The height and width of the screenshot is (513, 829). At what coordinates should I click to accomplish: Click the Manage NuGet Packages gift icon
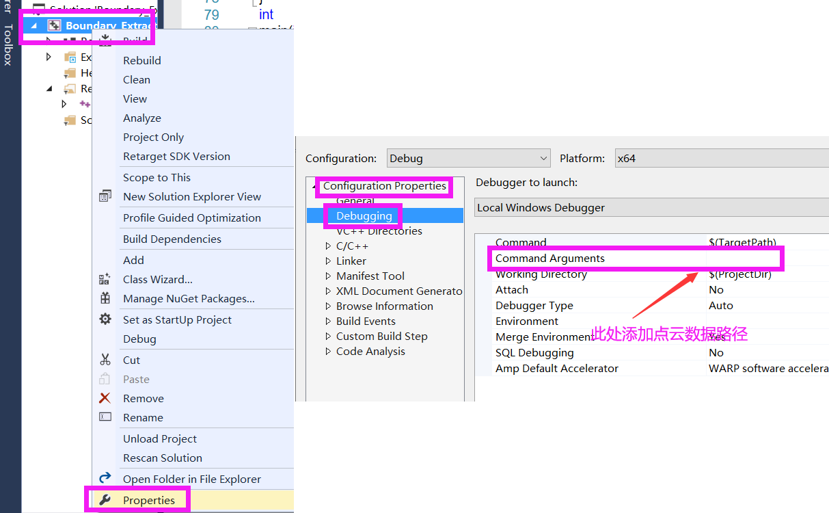coord(105,298)
